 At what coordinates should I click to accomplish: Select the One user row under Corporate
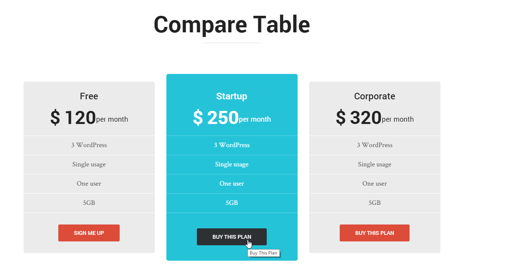pos(374,184)
